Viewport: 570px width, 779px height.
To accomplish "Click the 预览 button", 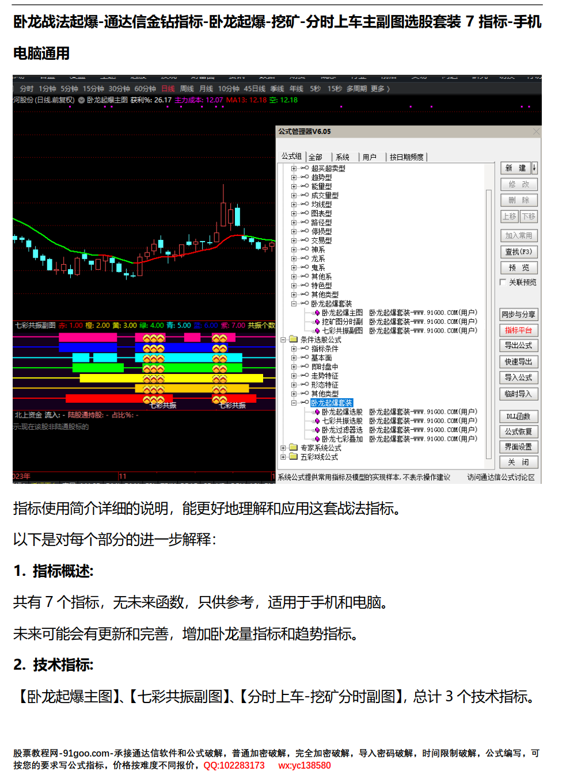I will pyautogui.click(x=519, y=268).
